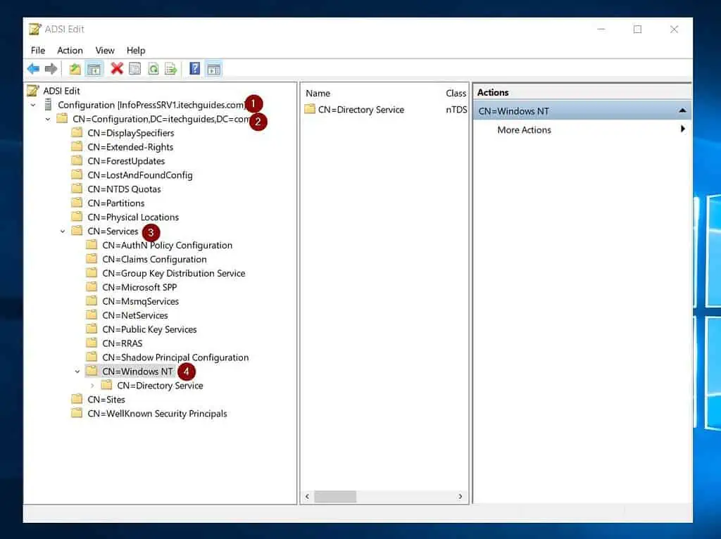The height and width of the screenshot is (539, 721).
Task: Click the Forward arrow toolbar icon
Action: tap(51, 69)
